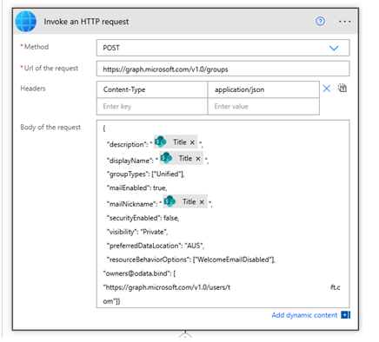Click the blue plus icon beside Add dynamic content
This screenshot has width=379, height=342.
(345, 315)
